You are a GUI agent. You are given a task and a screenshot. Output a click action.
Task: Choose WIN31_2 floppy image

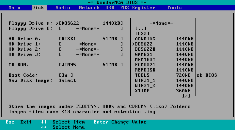point(164,86)
